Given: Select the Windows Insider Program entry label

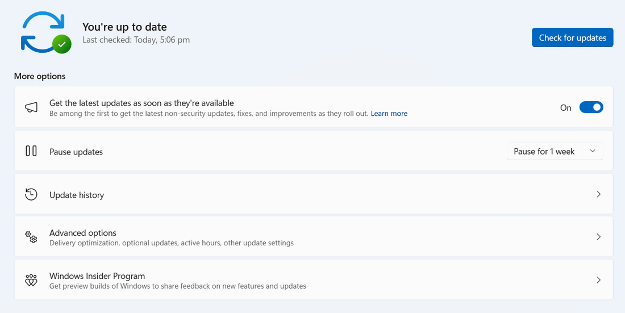Looking at the screenshot, I should coord(97,276).
